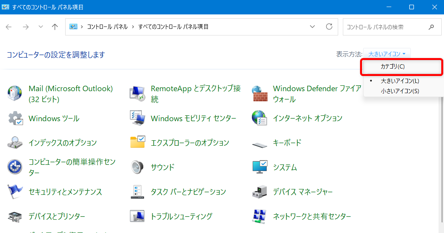Open セキュリティとメンテナンス
444x233 pixels.
[x=65, y=192]
